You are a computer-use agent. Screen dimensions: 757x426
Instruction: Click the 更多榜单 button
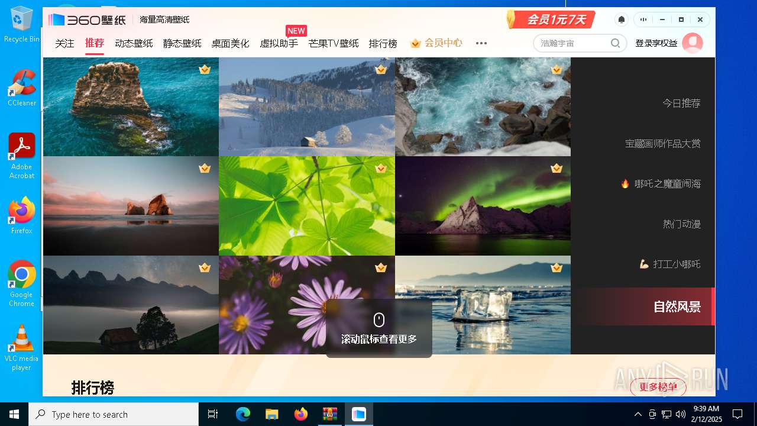pos(658,387)
